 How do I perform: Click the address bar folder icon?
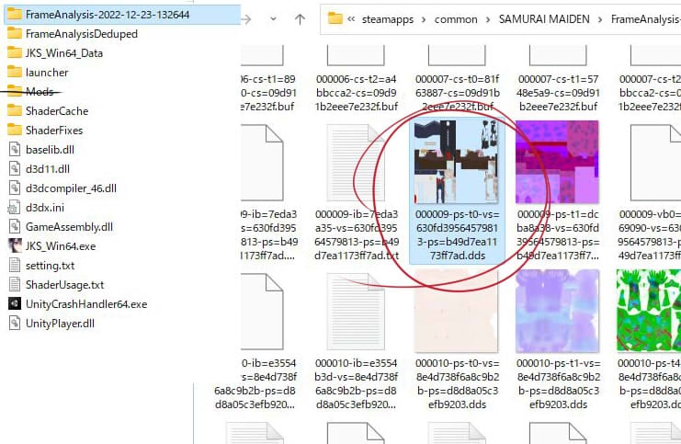point(335,18)
